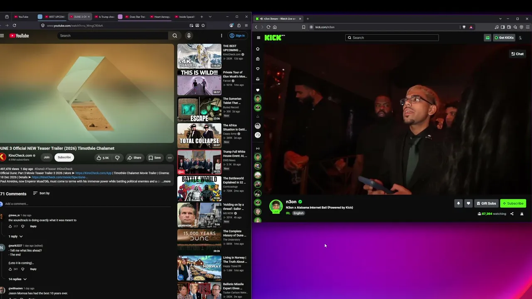Click the Gift Subs button
532x299 pixels.
point(486,203)
